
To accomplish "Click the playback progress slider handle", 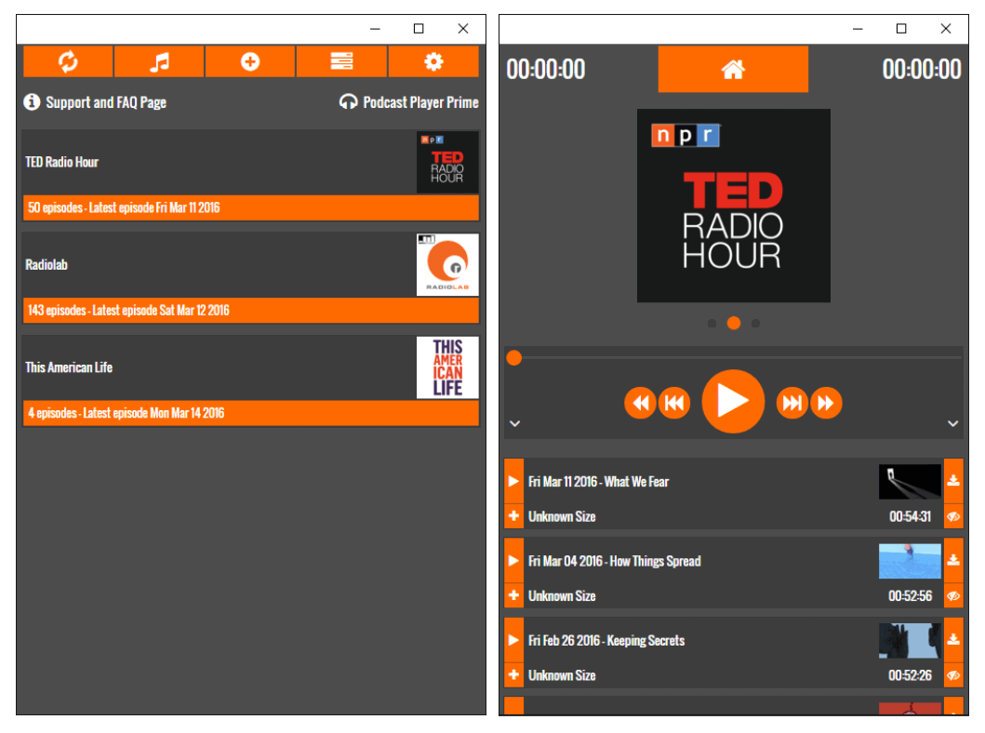I will coord(513,357).
